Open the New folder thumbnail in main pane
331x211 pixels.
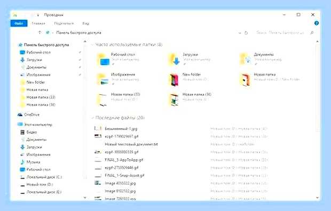click(174, 80)
